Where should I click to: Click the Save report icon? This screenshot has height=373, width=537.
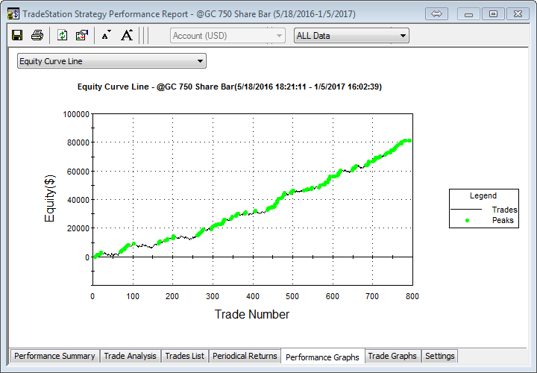(x=17, y=35)
